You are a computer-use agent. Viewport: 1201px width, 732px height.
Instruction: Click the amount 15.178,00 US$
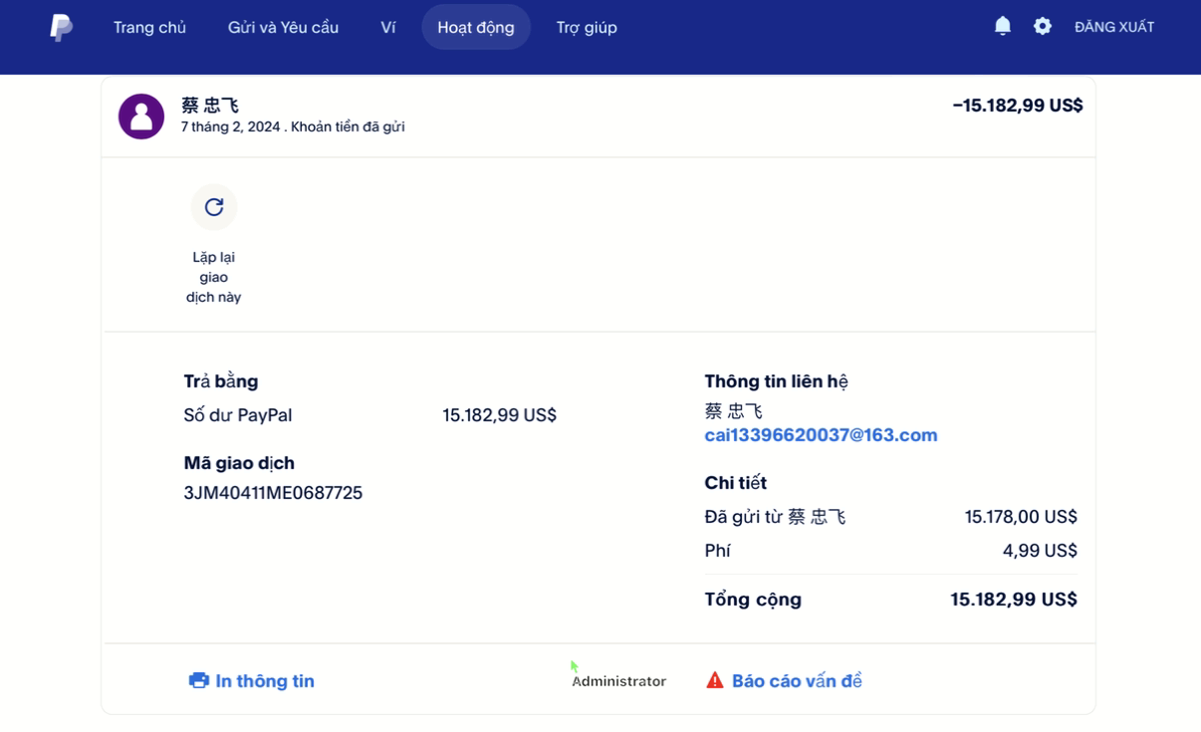click(x=1021, y=517)
